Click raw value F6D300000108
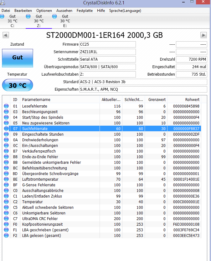 pyautogui.click(x=186, y=224)
